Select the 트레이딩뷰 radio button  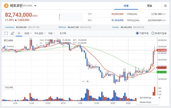(153, 33)
